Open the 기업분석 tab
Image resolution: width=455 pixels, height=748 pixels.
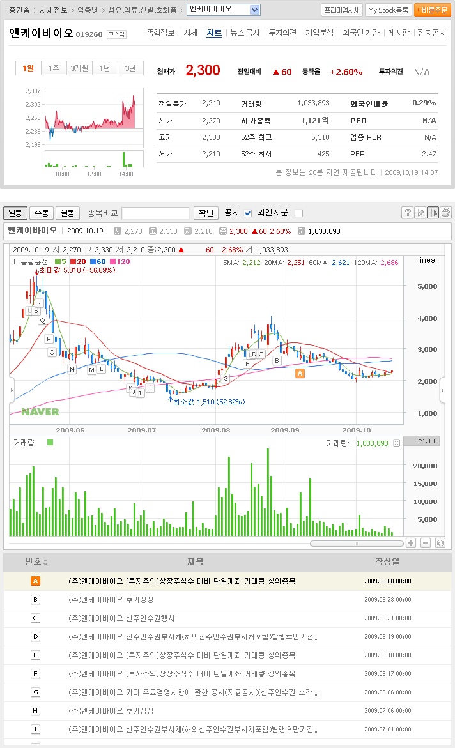click(320, 33)
